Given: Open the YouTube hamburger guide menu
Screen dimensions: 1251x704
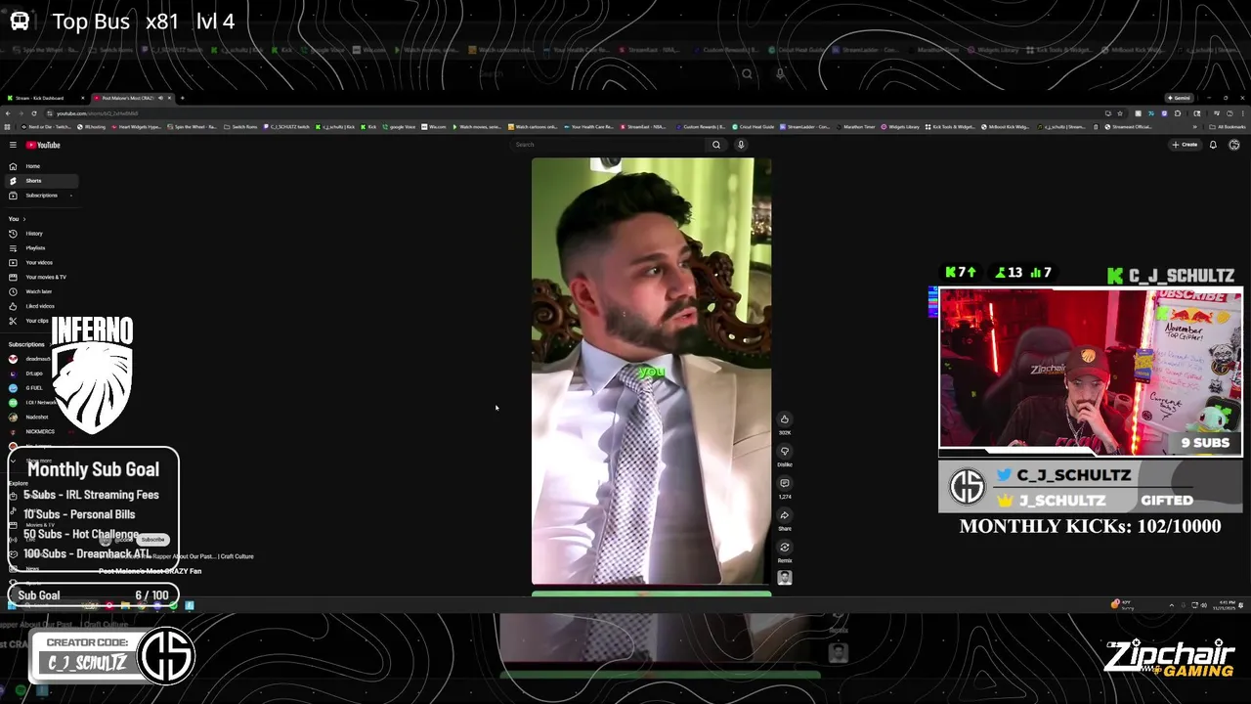Looking at the screenshot, I should pyautogui.click(x=13, y=145).
